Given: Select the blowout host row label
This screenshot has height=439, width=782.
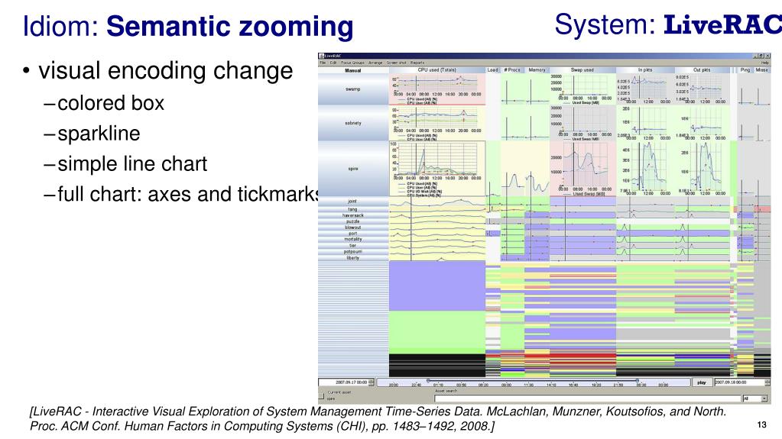Looking at the screenshot, I should 352,228.
